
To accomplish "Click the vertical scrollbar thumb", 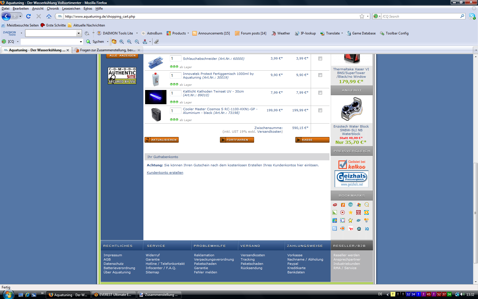I will coord(475,213).
